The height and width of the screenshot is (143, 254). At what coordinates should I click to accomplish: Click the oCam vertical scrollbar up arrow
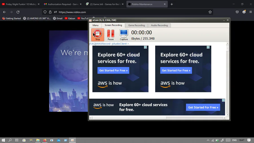(227, 43)
